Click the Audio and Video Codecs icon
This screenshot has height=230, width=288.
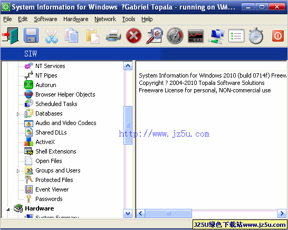[28, 123]
